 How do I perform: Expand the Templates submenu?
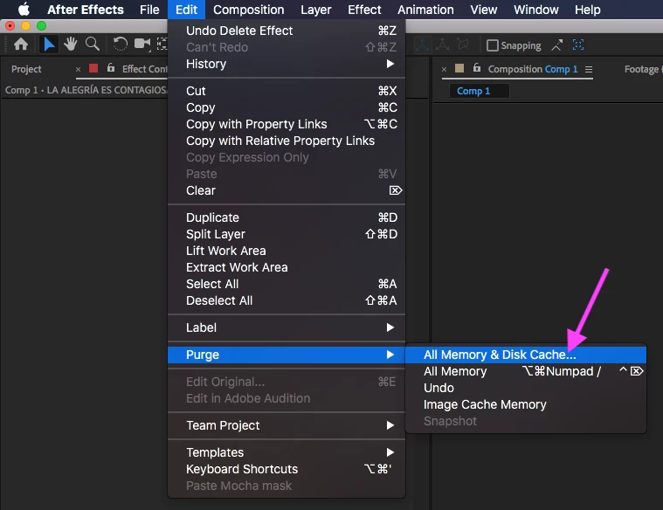tap(287, 452)
